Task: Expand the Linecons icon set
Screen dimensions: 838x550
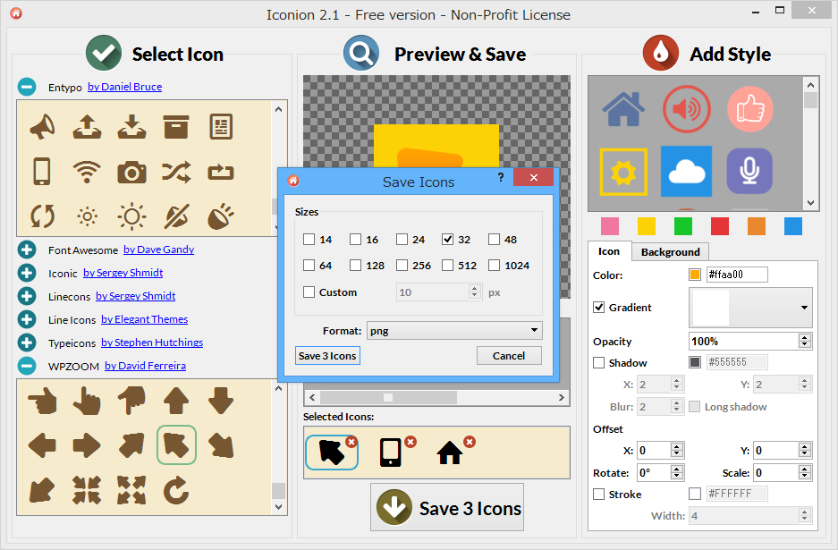Action: coord(27,296)
